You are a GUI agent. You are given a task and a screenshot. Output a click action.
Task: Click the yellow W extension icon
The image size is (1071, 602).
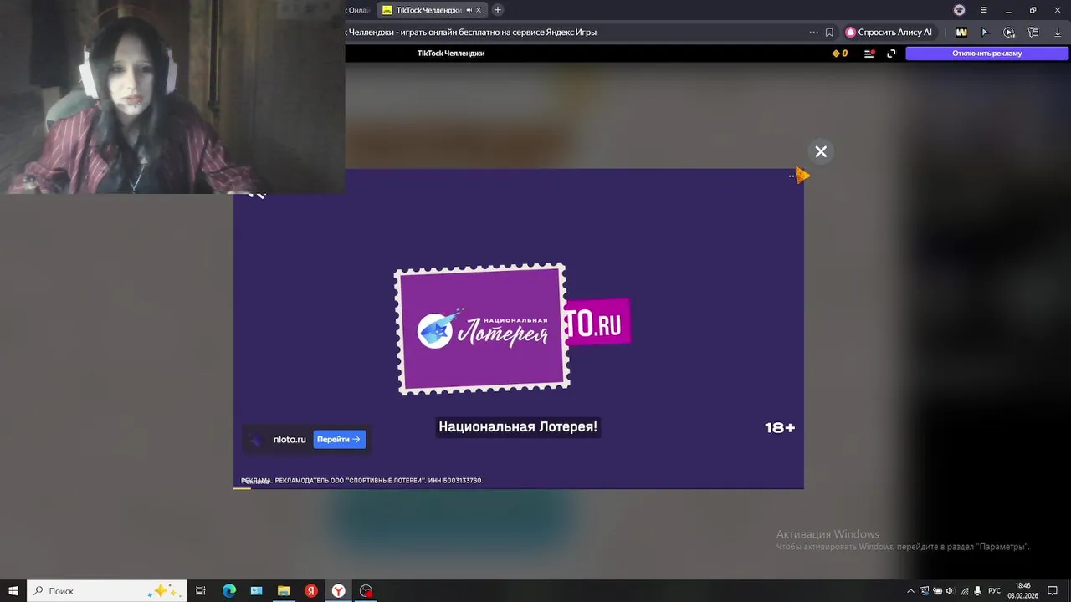(961, 32)
